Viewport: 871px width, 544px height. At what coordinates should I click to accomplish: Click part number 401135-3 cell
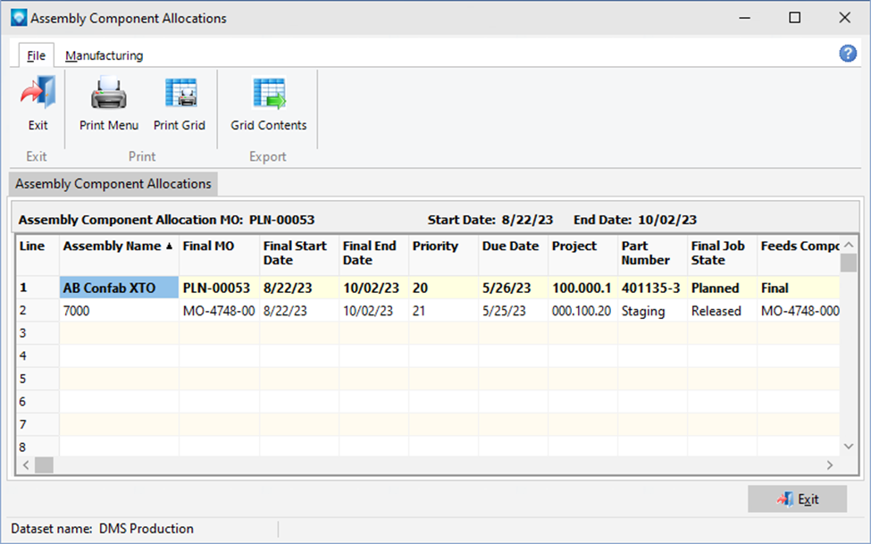click(x=653, y=288)
